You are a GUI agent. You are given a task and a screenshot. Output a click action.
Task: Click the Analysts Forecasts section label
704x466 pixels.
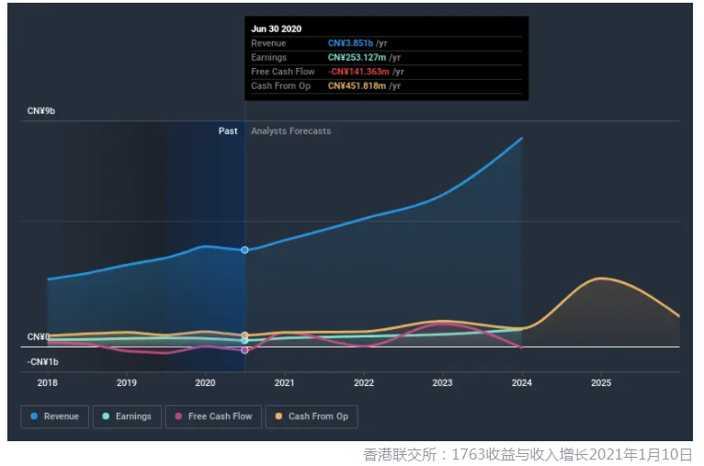(291, 131)
